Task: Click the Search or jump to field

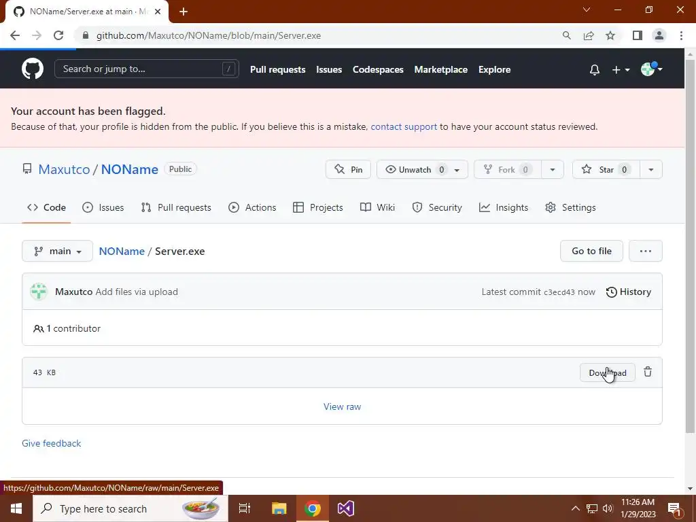Action: tap(147, 69)
